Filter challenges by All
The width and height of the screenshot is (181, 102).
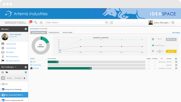(3, 78)
